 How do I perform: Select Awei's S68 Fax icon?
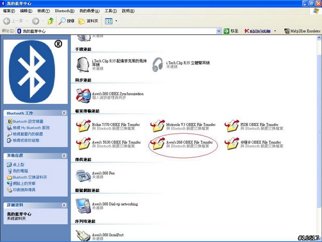coord(83,176)
